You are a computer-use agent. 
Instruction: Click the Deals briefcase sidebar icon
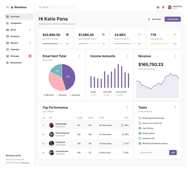tap(8, 30)
